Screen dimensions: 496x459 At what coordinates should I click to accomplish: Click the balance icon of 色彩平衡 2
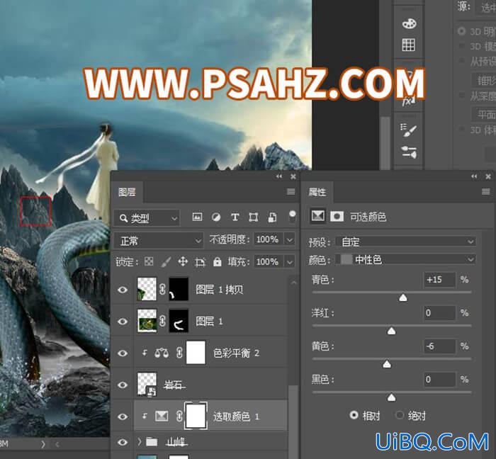pyautogui.click(x=162, y=353)
